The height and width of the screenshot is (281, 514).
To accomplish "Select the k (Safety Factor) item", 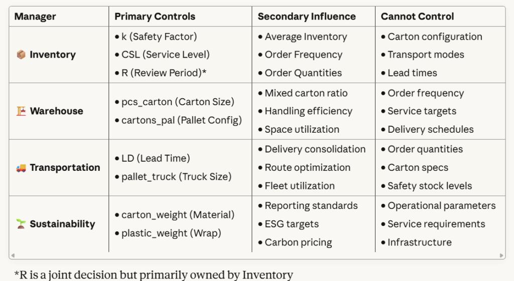I will tap(159, 37).
